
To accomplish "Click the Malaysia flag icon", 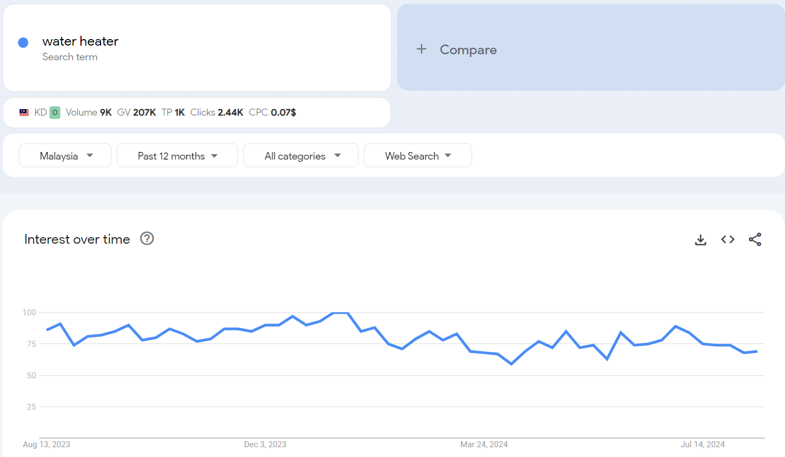I will pos(24,112).
